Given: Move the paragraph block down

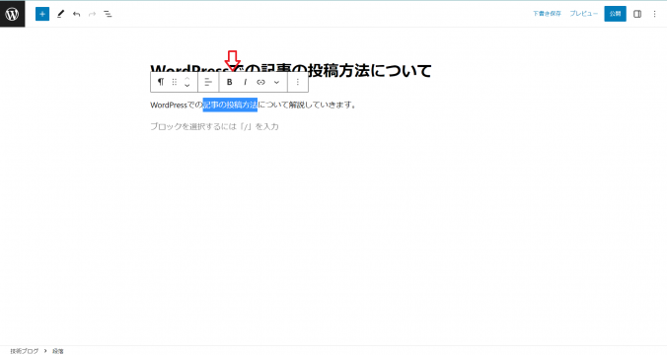Looking at the screenshot, I should tap(187, 86).
